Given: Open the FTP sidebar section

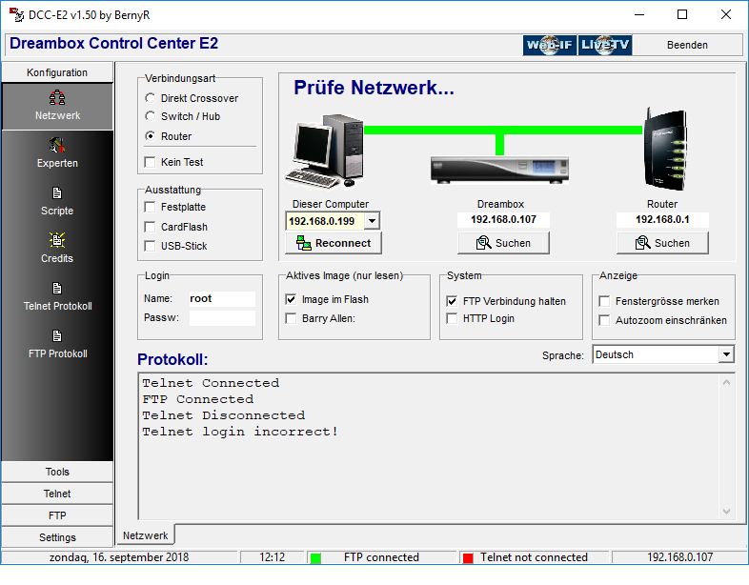Looking at the screenshot, I should coord(57,515).
